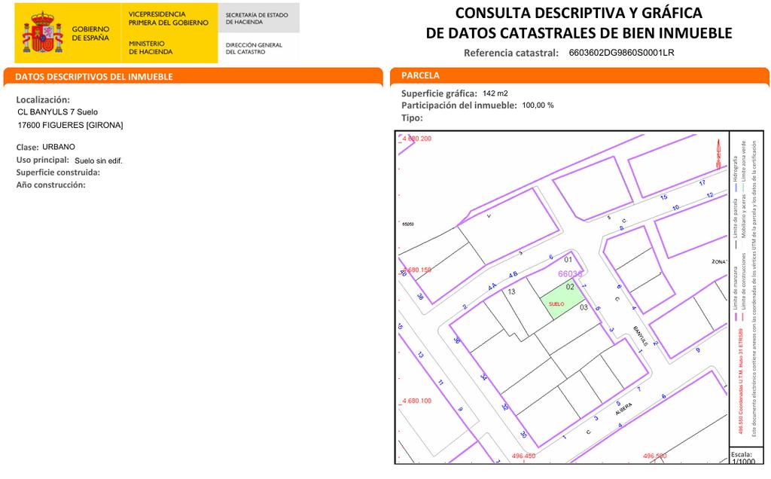Click the address CL BANYULS 7 Suelo

(57, 112)
